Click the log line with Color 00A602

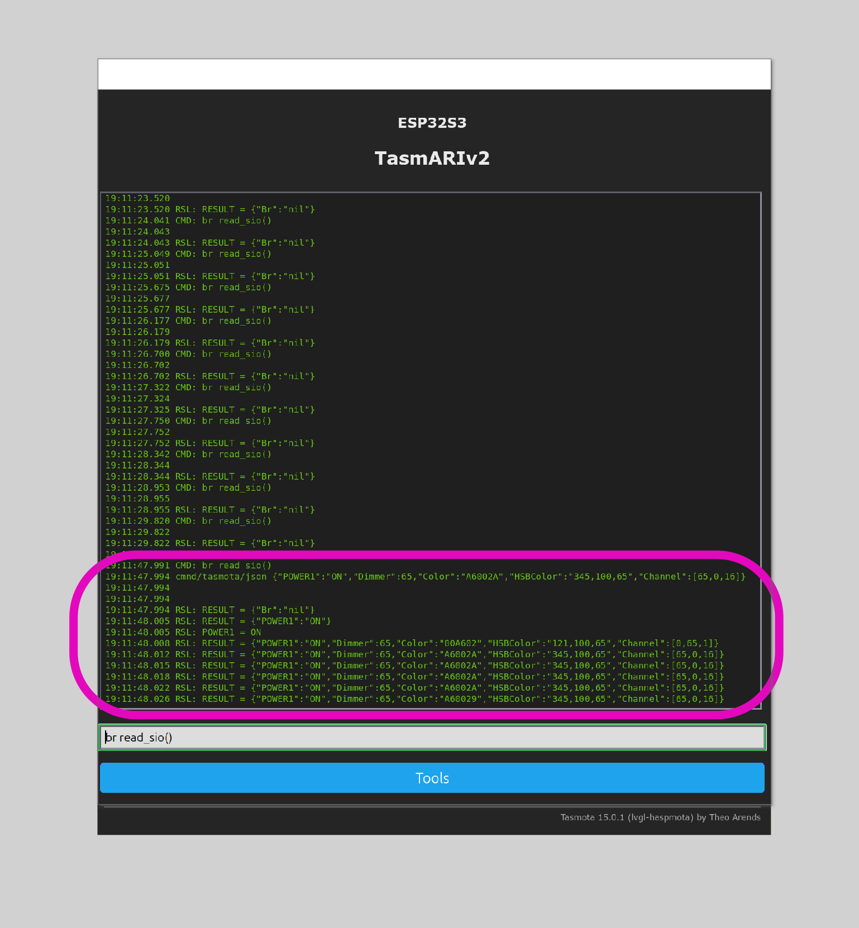tap(412, 643)
